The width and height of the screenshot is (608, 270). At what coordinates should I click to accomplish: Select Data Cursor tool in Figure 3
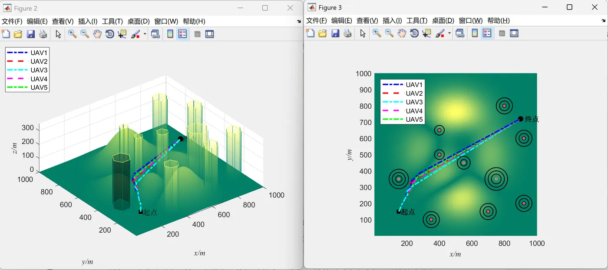pyautogui.click(x=427, y=33)
